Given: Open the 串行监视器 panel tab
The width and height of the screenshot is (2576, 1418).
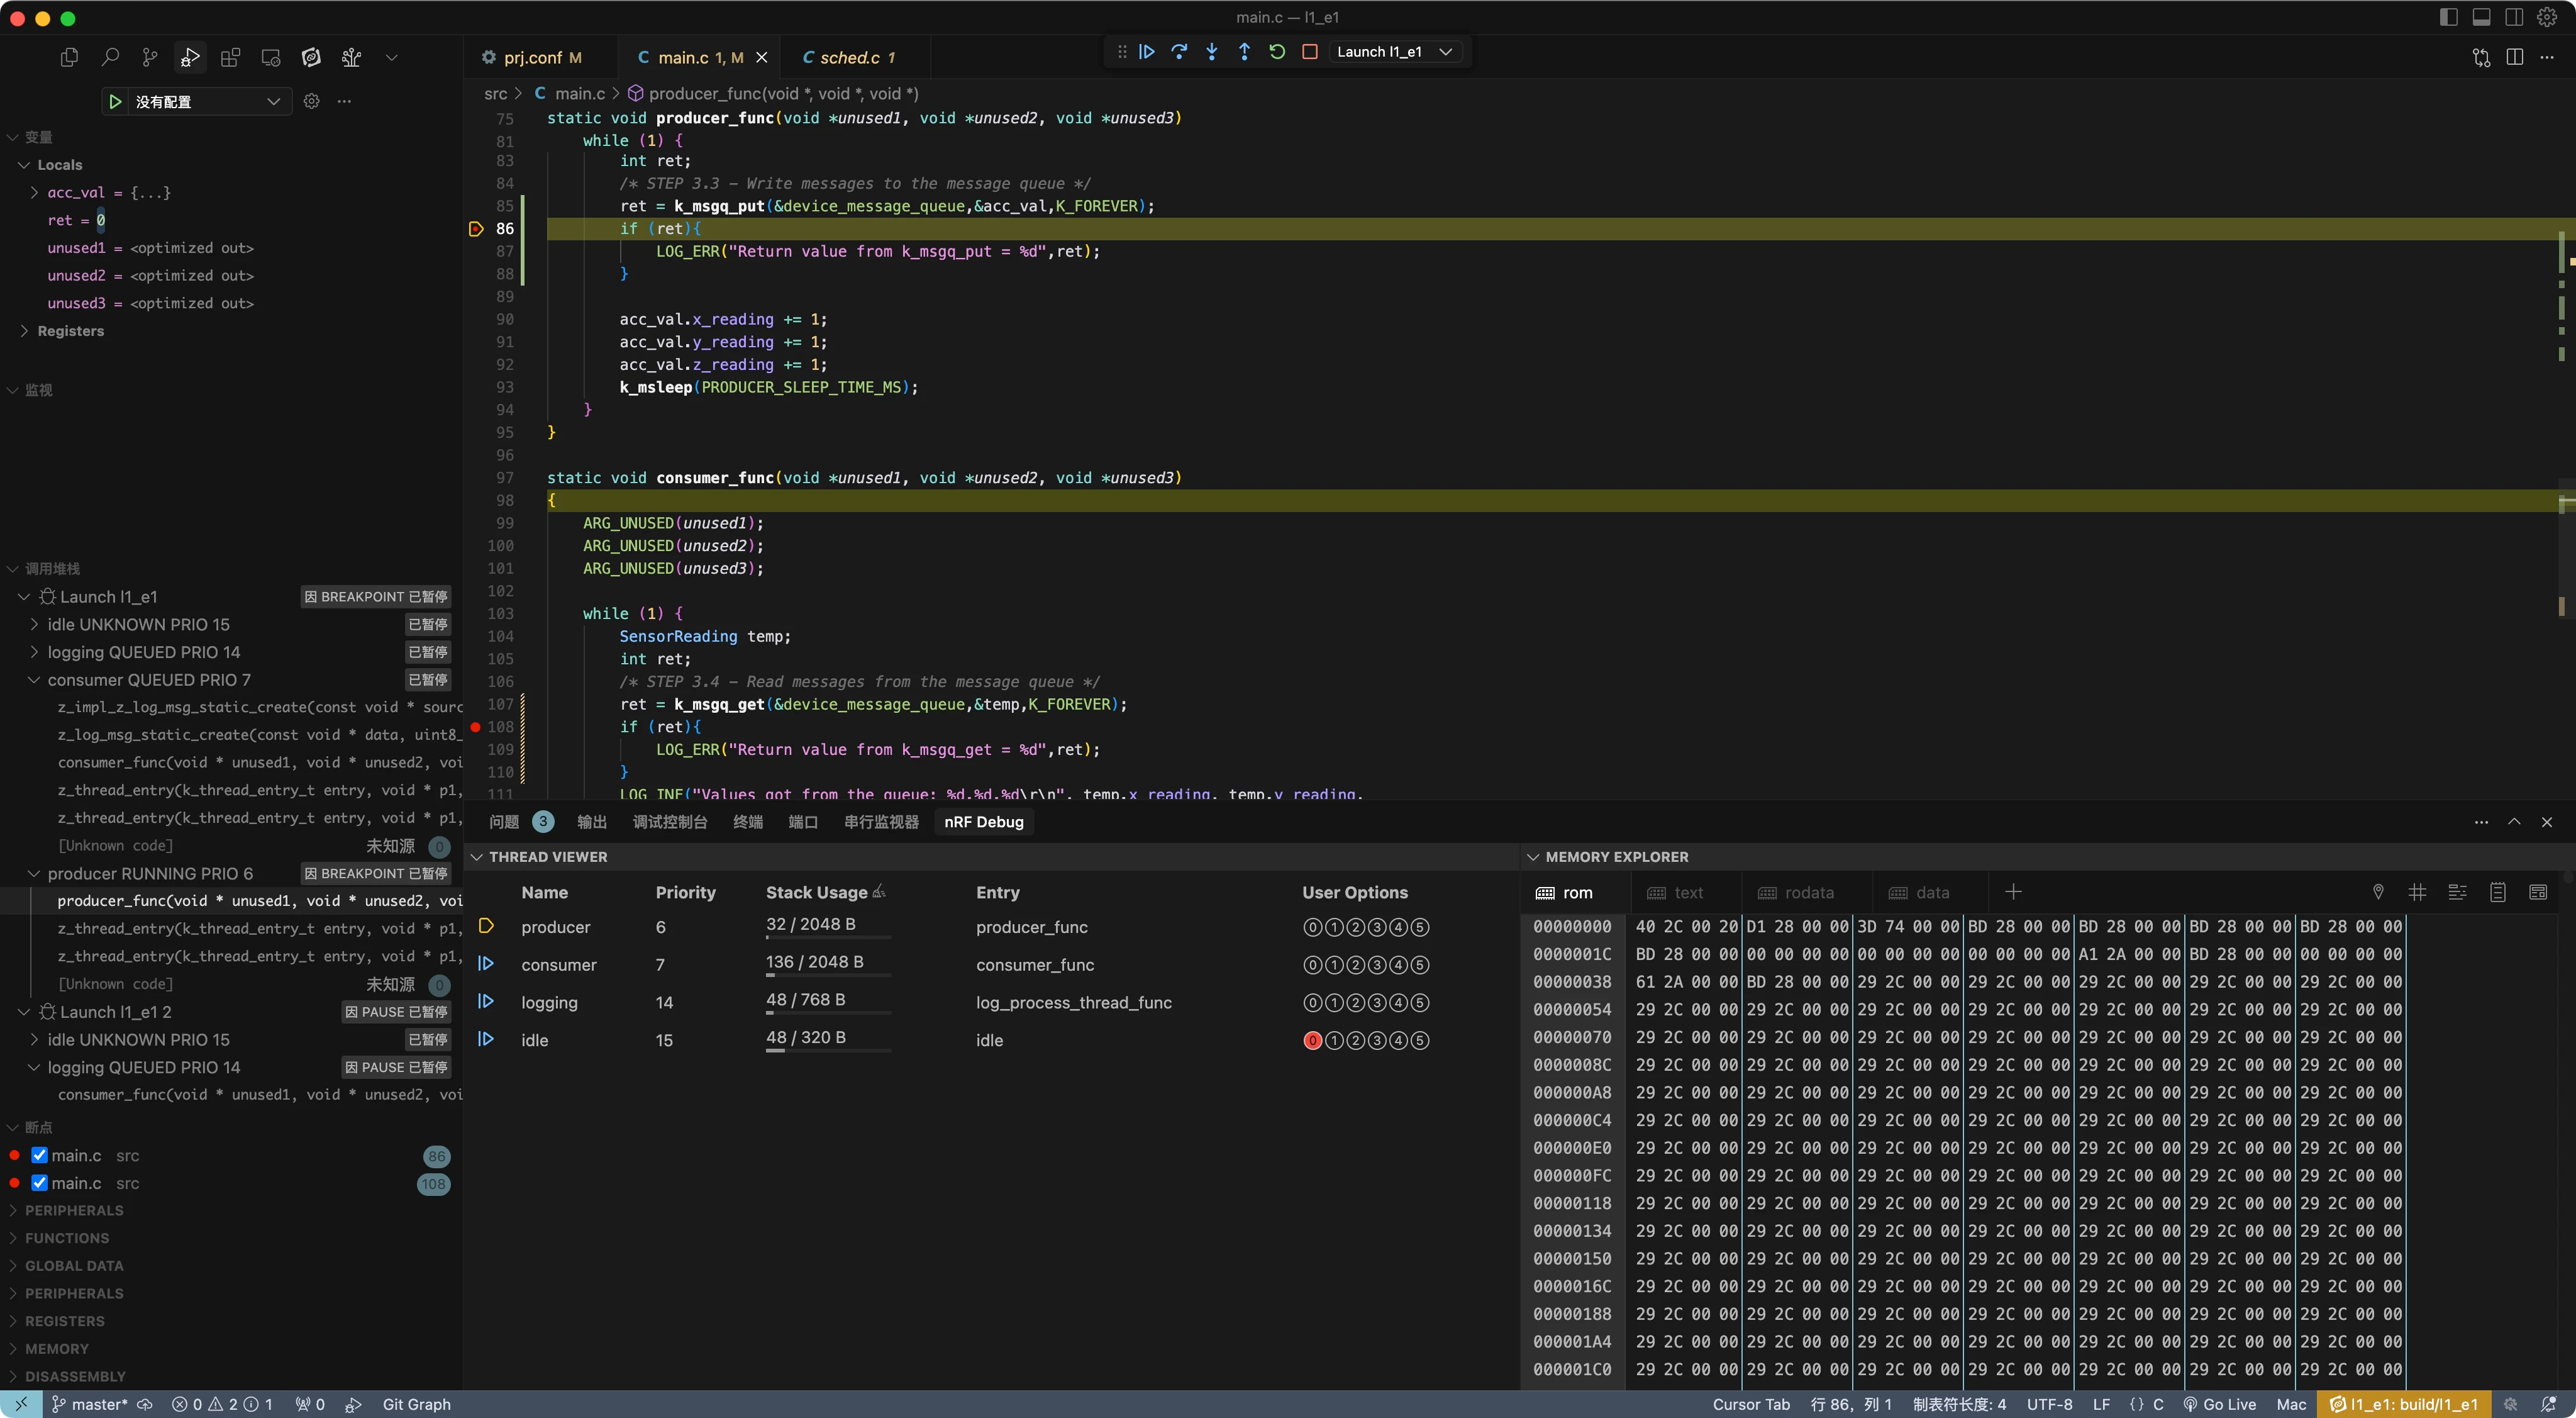Looking at the screenshot, I should [x=881, y=822].
